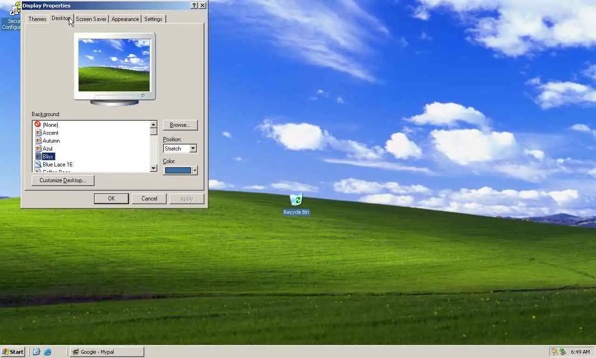This screenshot has width=596, height=358.
Task: Launch Internet Explorer from Quick Launch
Action: pos(47,352)
